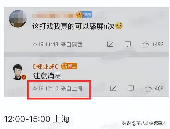Open the reply icon on 郑业成's comment
Image resolution: width=170 pixels, height=129 pixels.
point(131,88)
